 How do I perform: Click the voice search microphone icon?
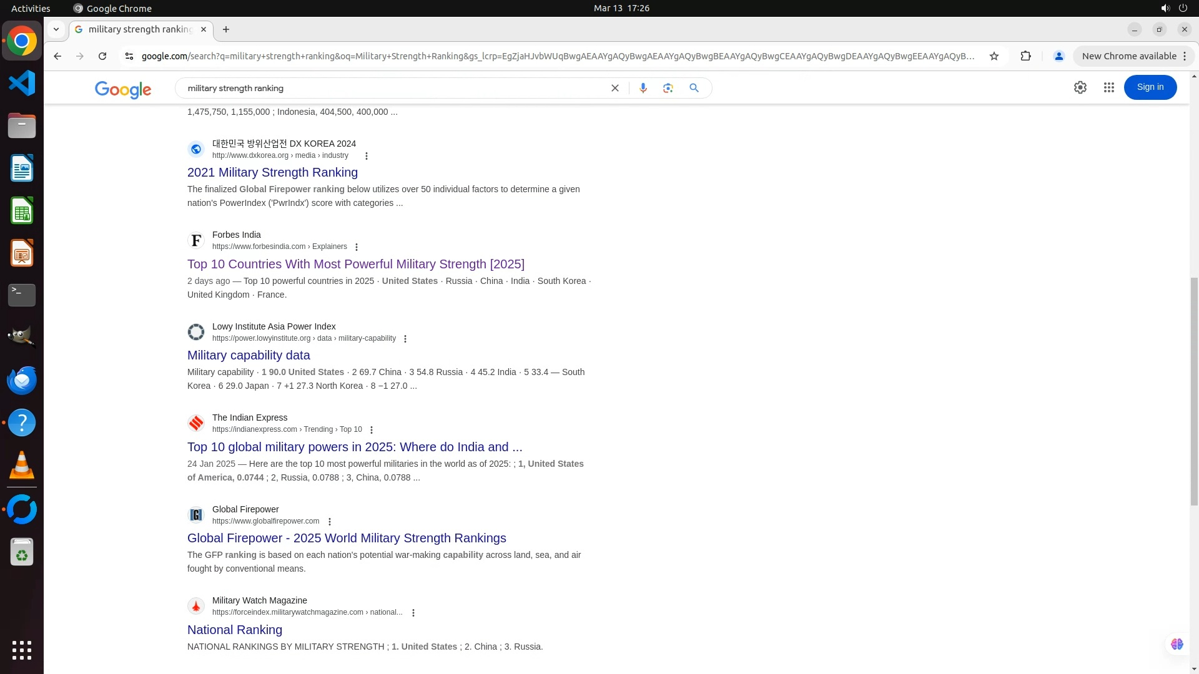tap(643, 88)
